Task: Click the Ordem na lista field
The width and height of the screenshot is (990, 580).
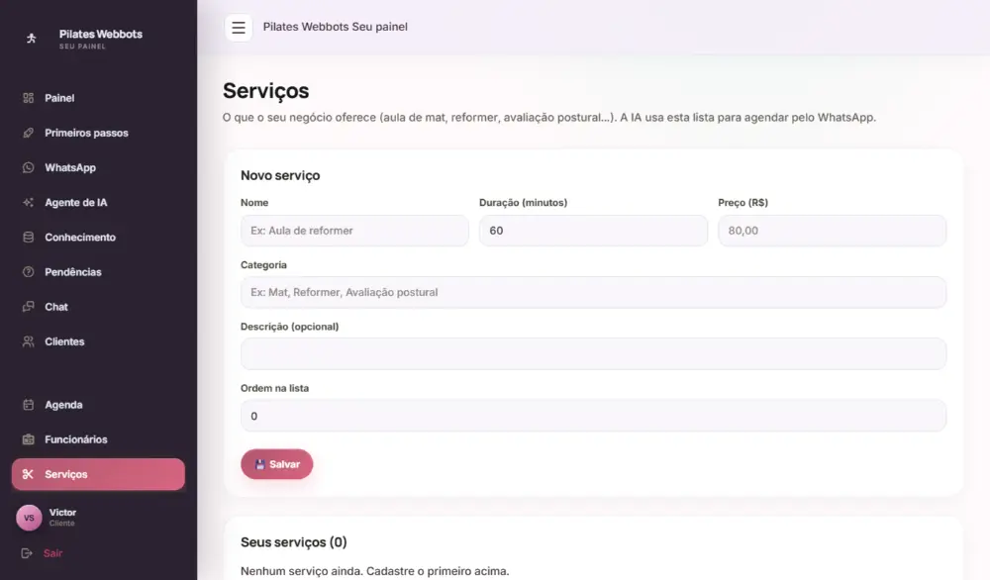Action: pyautogui.click(x=593, y=416)
